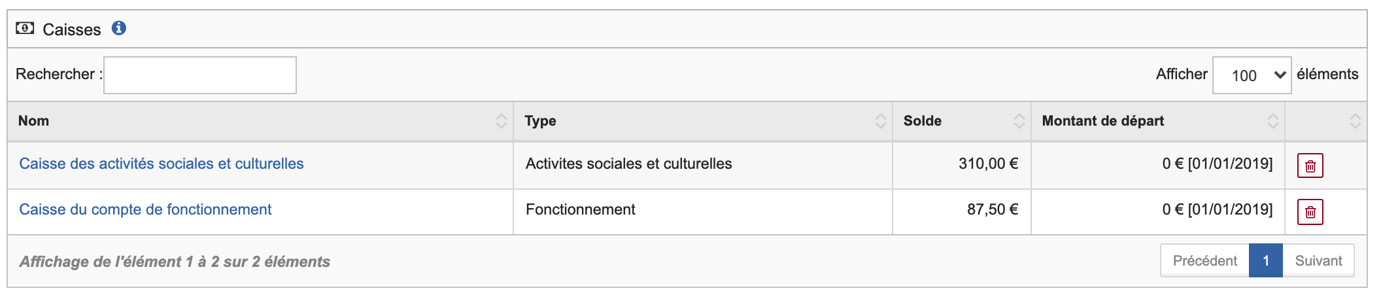Sort by Montant de départ arrows

pos(1272,121)
